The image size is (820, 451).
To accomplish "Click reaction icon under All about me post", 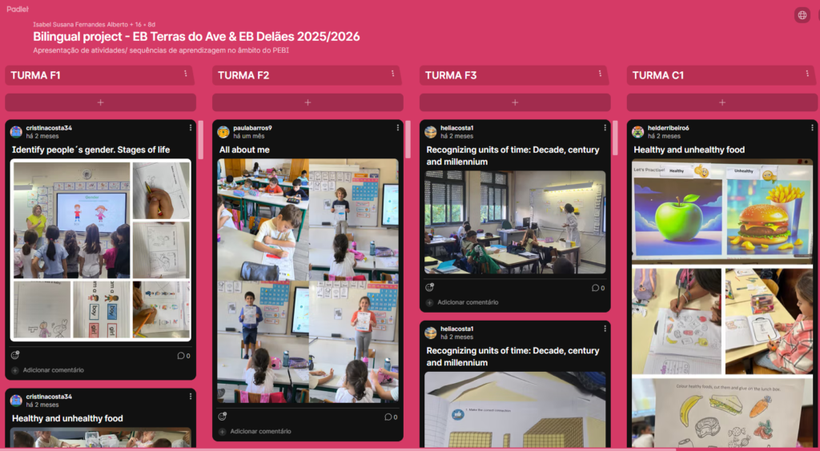I will pyautogui.click(x=223, y=417).
